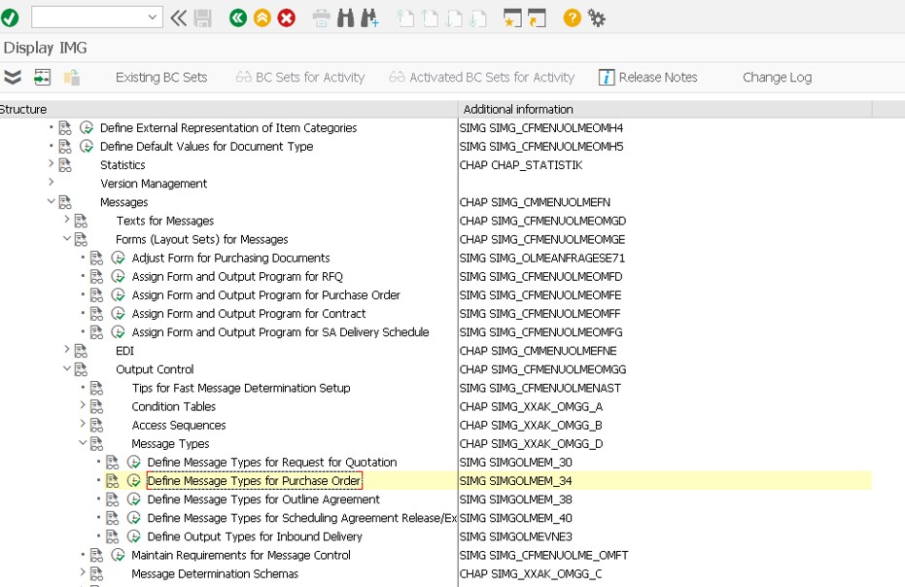Click the green Back button
The height and width of the screenshot is (587, 905).
point(238,17)
